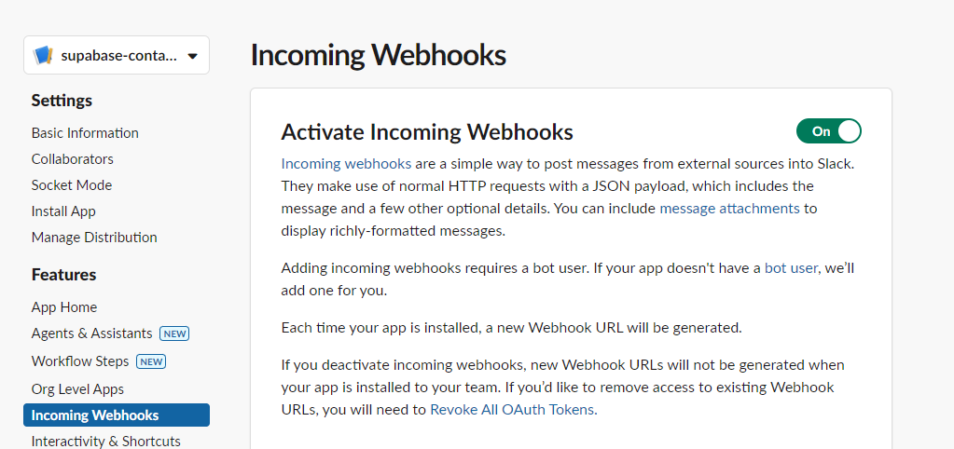Viewport: 954px width, 449px height.
Task: Navigate to Manage Distribution
Action: pyautogui.click(x=94, y=238)
